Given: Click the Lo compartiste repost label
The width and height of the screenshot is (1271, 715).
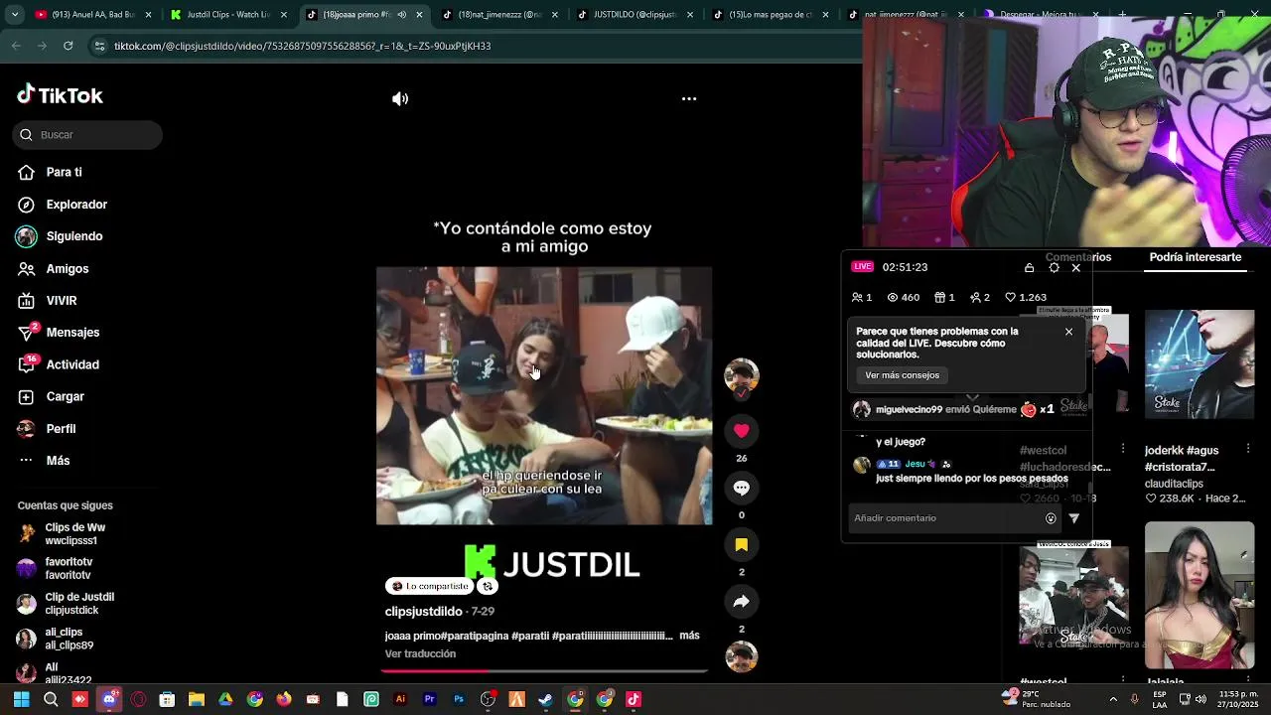Looking at the screenshot, I should point(428,586).
